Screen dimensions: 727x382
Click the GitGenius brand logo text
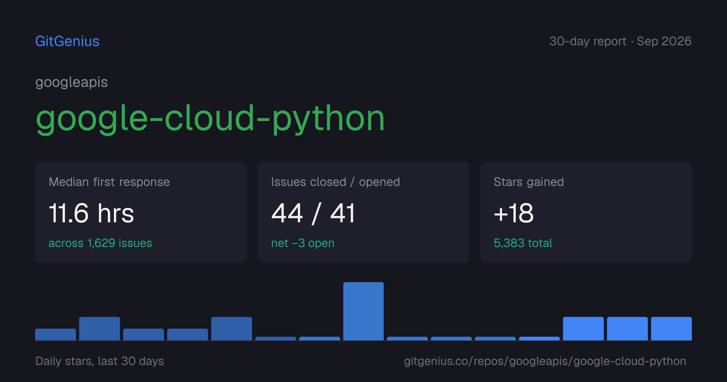(67, 41)
